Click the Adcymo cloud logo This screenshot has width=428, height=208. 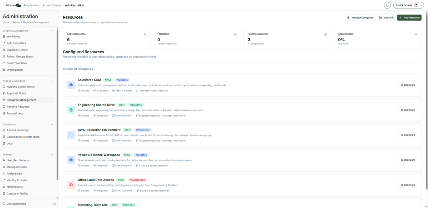coord(18,5)
